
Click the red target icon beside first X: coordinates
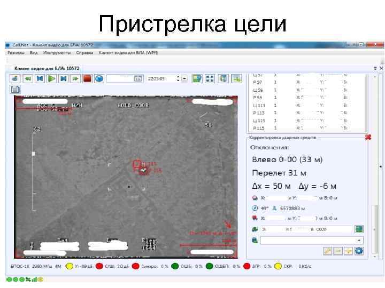255,198
